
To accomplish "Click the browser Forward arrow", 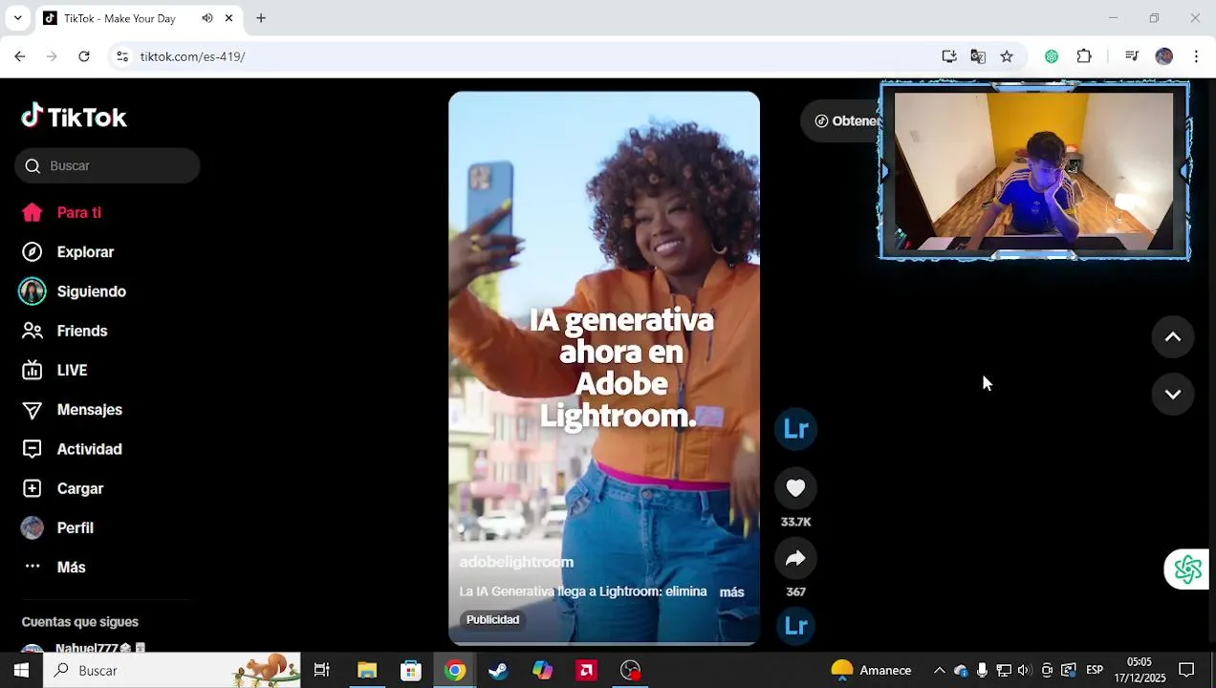I will [x=52, y=56].
